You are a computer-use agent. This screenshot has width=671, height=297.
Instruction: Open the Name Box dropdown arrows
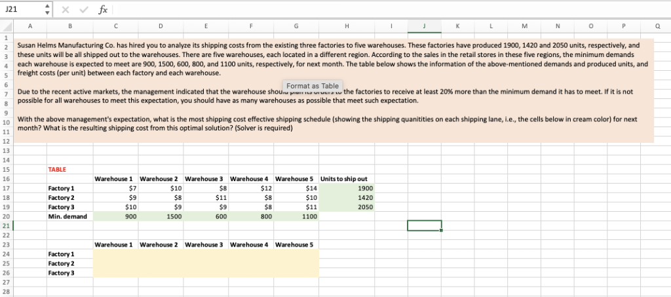tap(46, 9)
